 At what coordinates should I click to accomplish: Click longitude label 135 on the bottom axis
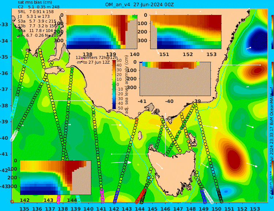pos(24,208)
